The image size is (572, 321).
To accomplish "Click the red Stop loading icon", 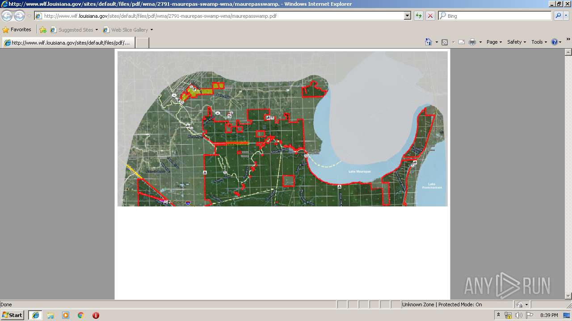I will pyautogui.click(x=430, y=16).
